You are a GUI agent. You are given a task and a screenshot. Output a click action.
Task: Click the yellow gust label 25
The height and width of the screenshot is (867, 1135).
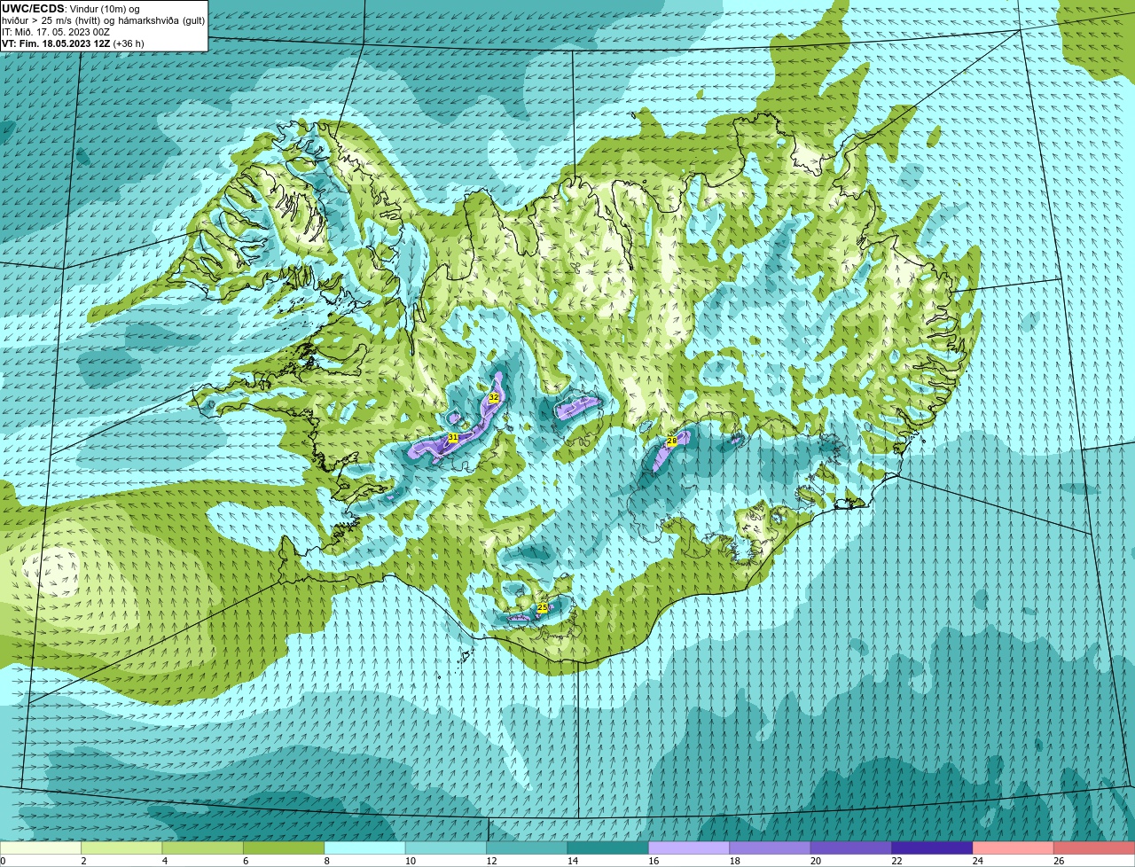(x=543, y=608)
